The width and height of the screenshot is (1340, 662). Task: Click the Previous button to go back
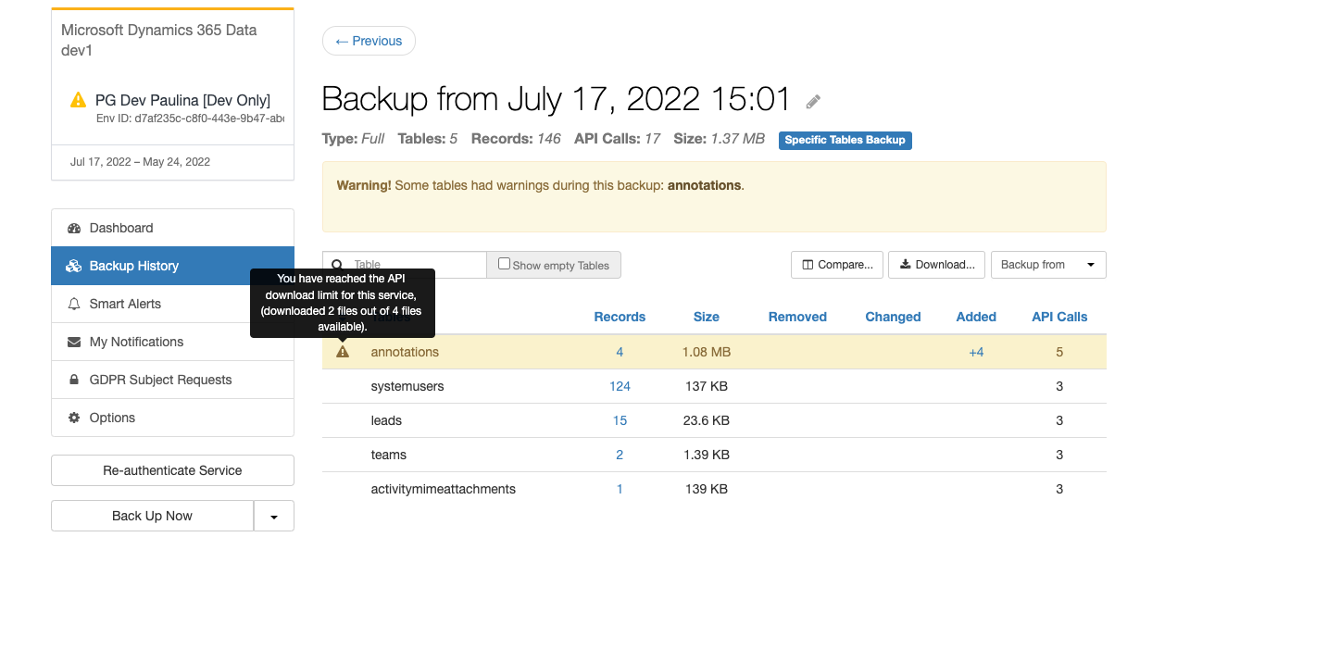[x=369, y=41]
